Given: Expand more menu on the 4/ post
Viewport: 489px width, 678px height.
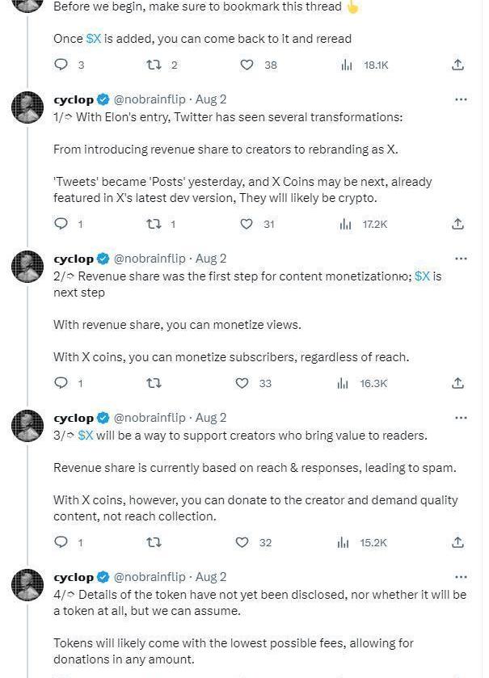Looking at the screenshot, I should pyautogui.click(x=461, y=577).
